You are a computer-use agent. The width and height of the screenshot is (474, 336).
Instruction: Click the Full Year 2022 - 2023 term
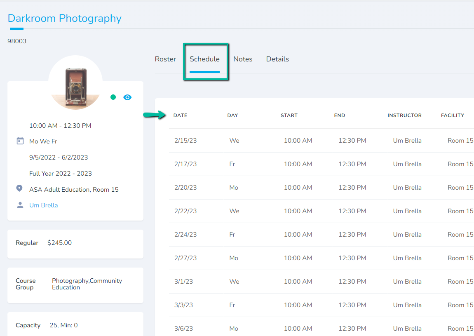click(61, 173)
